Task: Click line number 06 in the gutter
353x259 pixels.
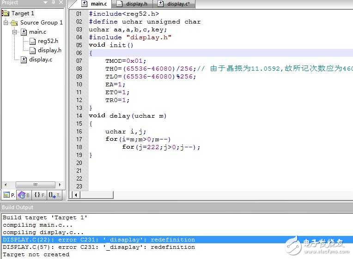Action: pyautogui.click(x=79, y=53)
